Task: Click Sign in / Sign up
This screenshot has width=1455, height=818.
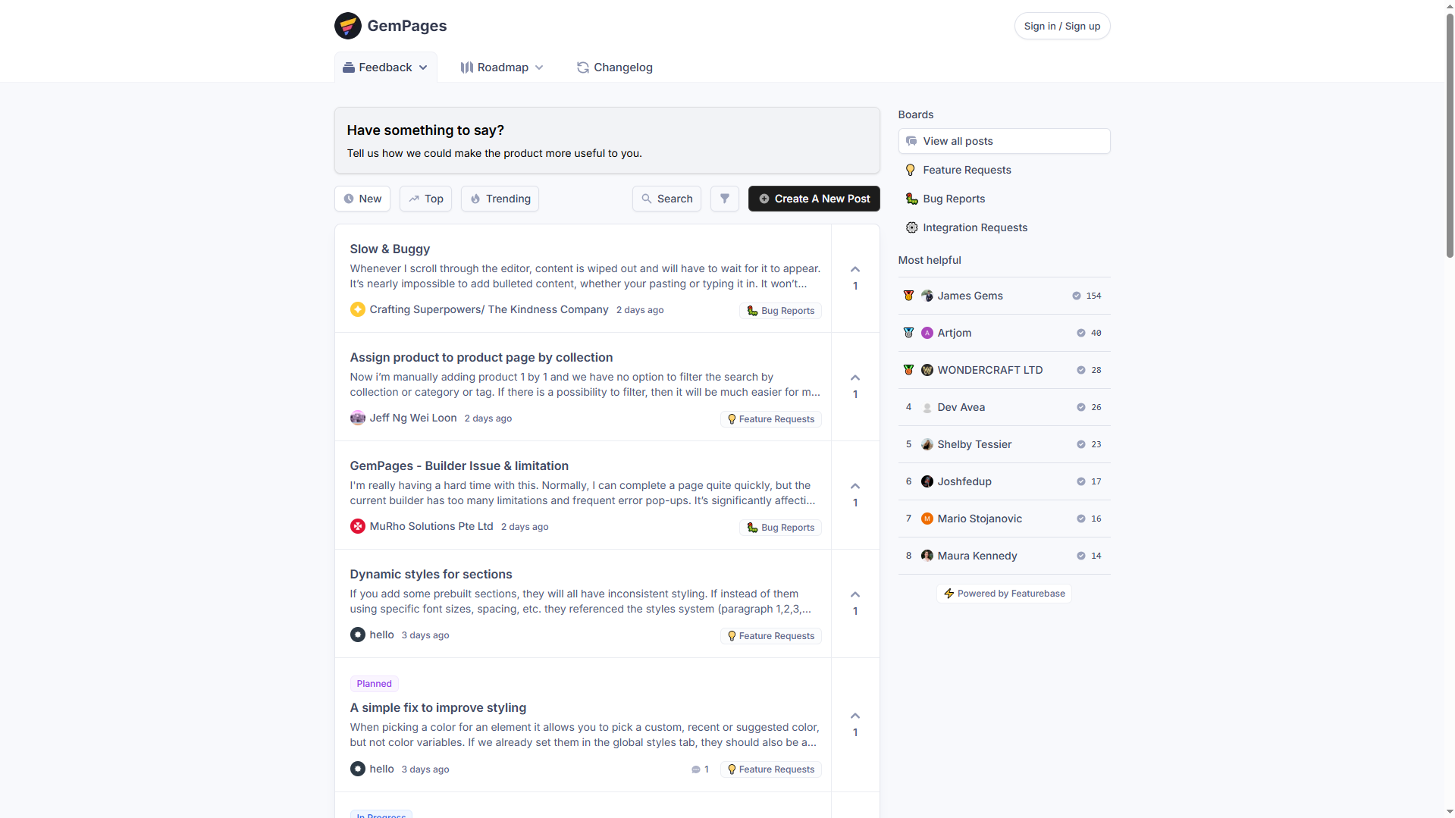Action: (x=1061, y=26)
